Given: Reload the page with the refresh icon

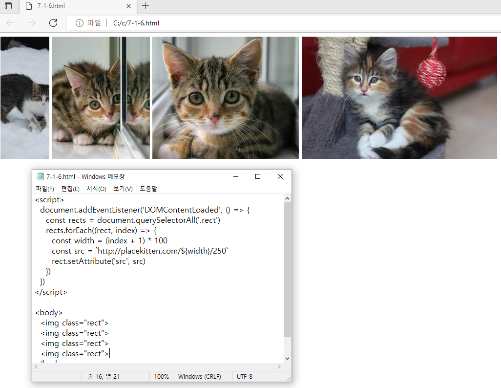Looking at the screenshot, I should 53,22.
